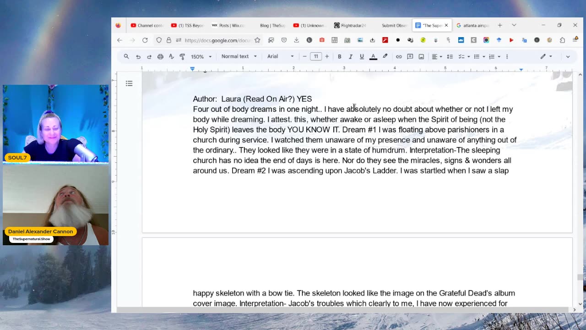Screen dimensions: 586x330
Task: Click the left indent marker on ruler
Action: tap(192, 69)
